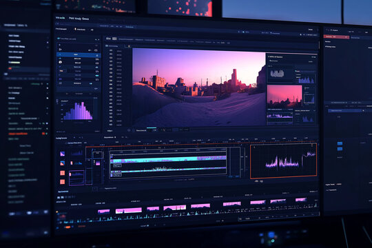Image resolution: width=372 pixels, height=248 pixels.
Task: Open the small pink sunset thumbnail beside preview
Action: (285, 97)
